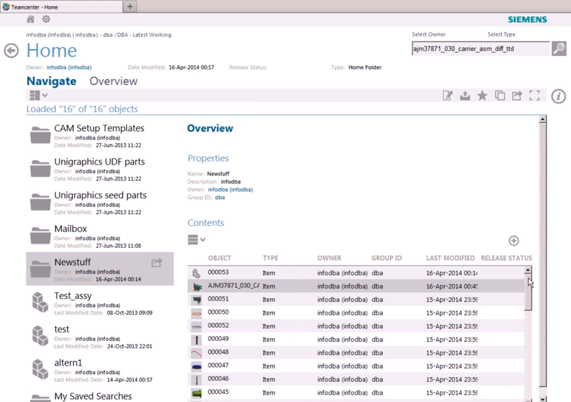
Task: Return home via the house icon
Action: point(30,19)
